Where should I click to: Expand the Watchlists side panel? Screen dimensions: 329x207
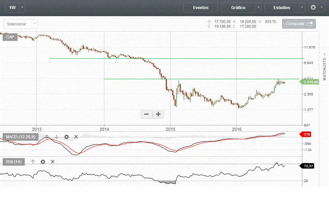click(325, 69)
